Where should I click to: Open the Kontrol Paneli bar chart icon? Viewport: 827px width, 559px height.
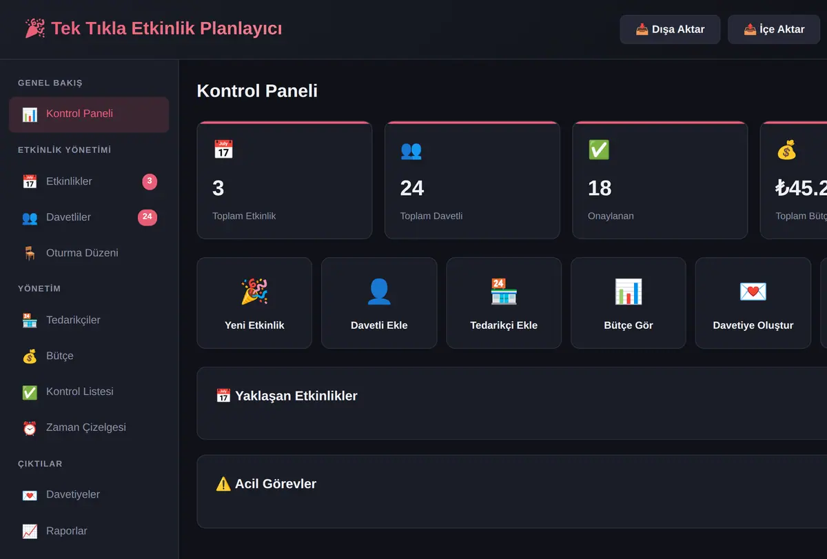[30, 114]
